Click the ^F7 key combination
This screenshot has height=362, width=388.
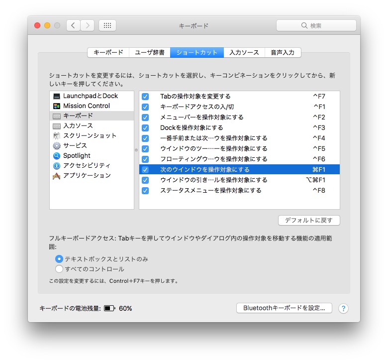[x=319, y=97]
